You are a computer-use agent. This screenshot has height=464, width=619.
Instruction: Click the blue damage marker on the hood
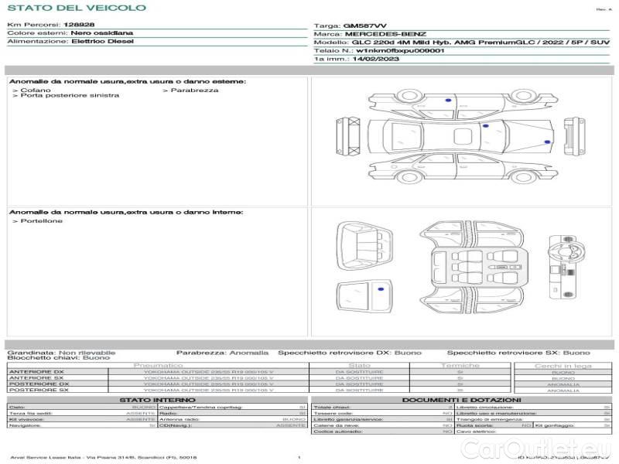(548, 142)
